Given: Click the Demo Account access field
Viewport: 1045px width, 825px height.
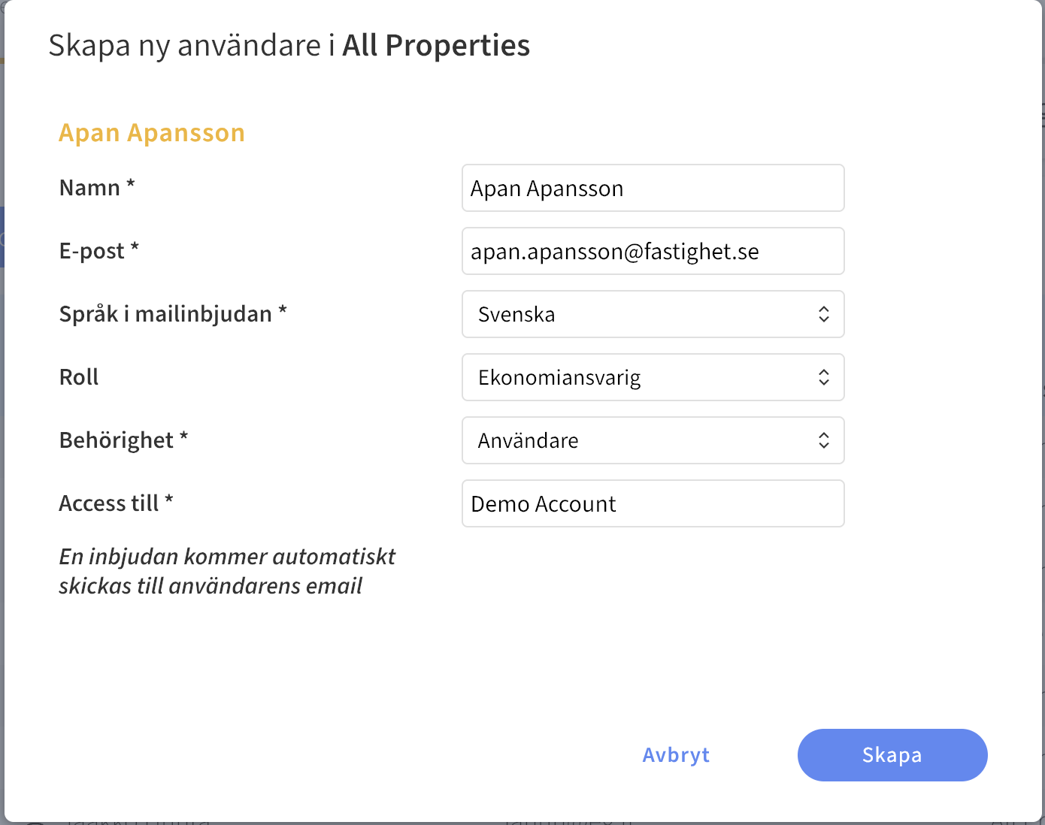Looking at the screenshot, I should tap(653, 503).
